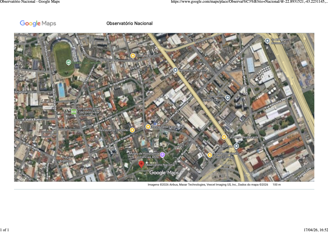Click the 'Restaurante Cristóvão' label
Screen dimensions: 328x232
[113, 130]
